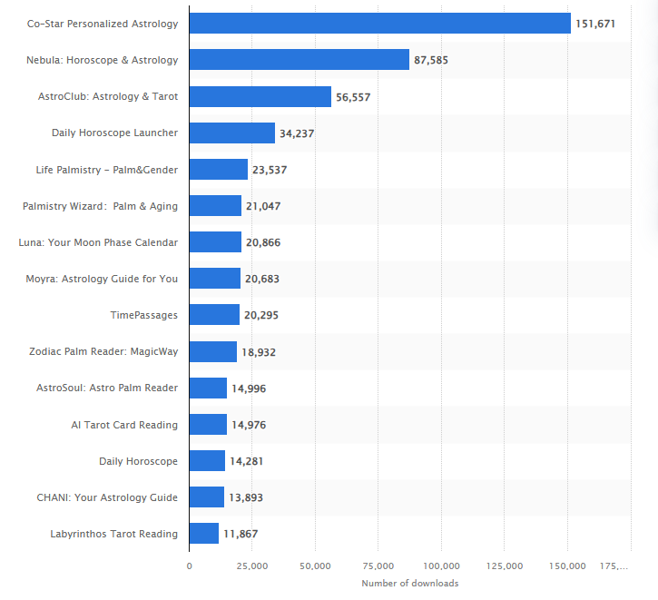Click the CHANI: Your Astrology Guide bar
The width and height of the screenshot is (658, 600).
(x=207, y=497)
